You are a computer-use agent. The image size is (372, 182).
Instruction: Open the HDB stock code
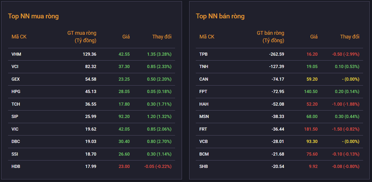click(x=16, y=166)
